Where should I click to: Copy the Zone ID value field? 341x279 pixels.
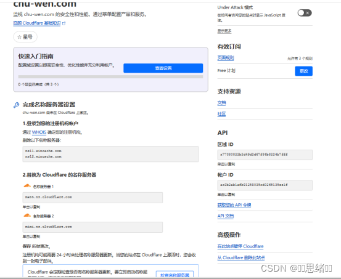(x=265, y=155)
